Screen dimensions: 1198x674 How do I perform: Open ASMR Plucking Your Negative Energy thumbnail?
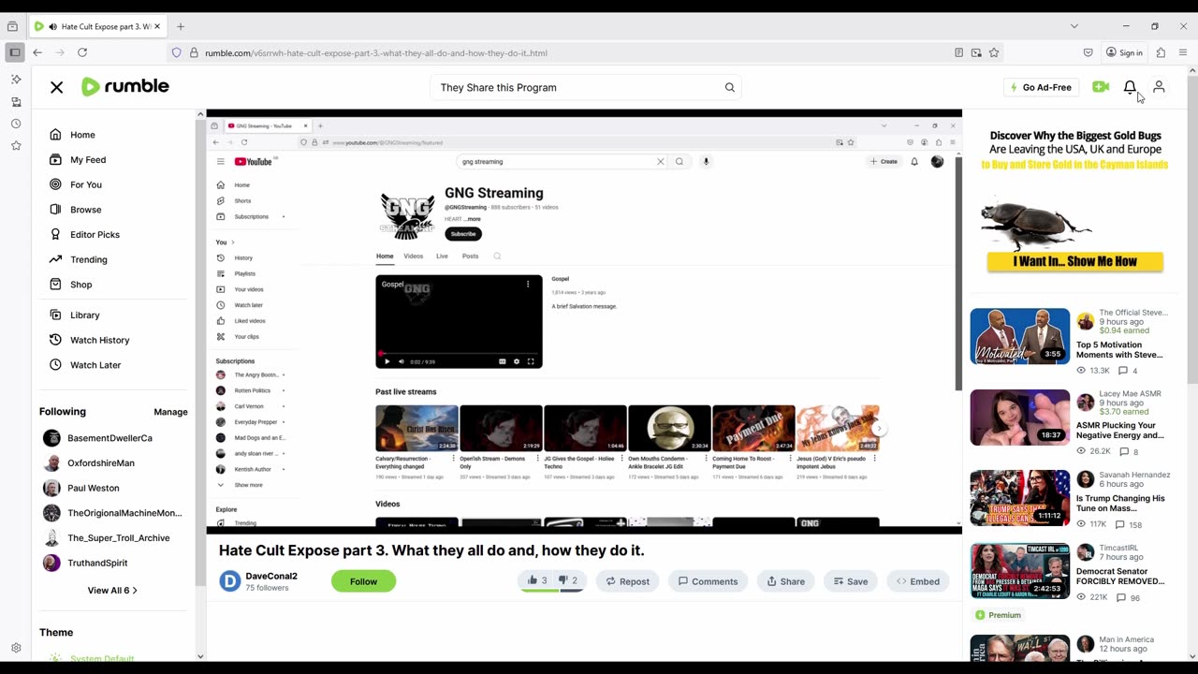pyautogui.click(x=1019, y=418)
